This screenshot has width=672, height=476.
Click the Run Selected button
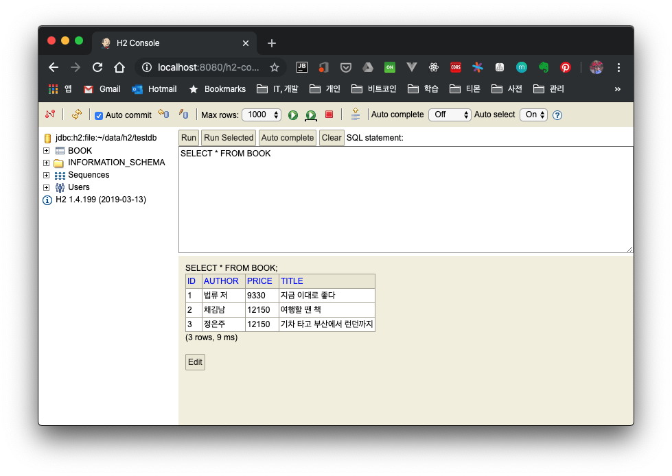pos(229,138)
